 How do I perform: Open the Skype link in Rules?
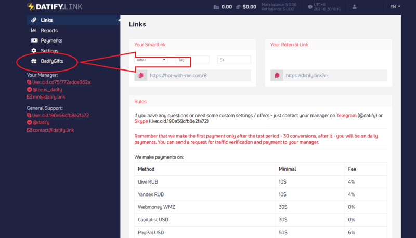141,121
